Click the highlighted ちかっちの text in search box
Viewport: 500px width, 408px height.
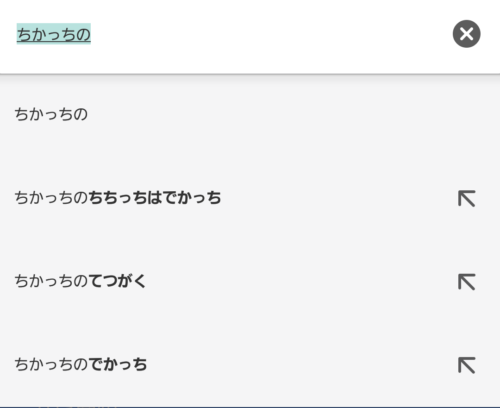click(54, 34)
